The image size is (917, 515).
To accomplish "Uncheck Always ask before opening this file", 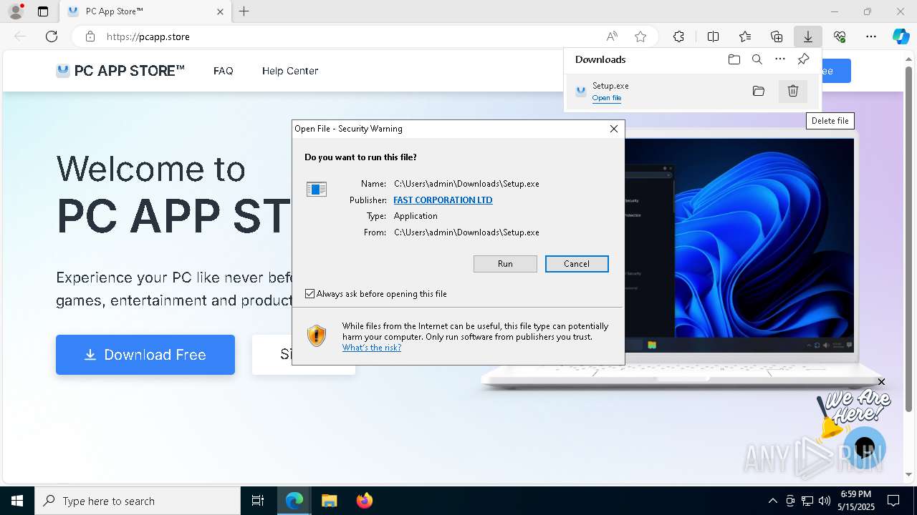I will 309,294.
